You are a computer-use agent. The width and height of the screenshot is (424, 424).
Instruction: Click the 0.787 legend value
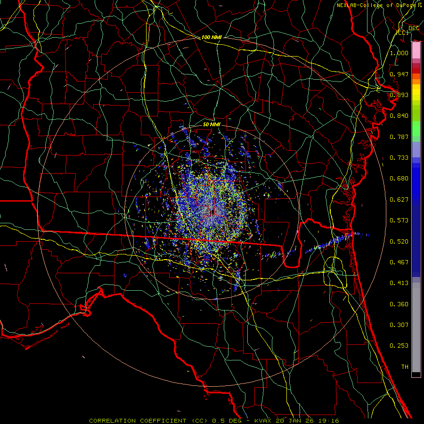click(399, 137)
